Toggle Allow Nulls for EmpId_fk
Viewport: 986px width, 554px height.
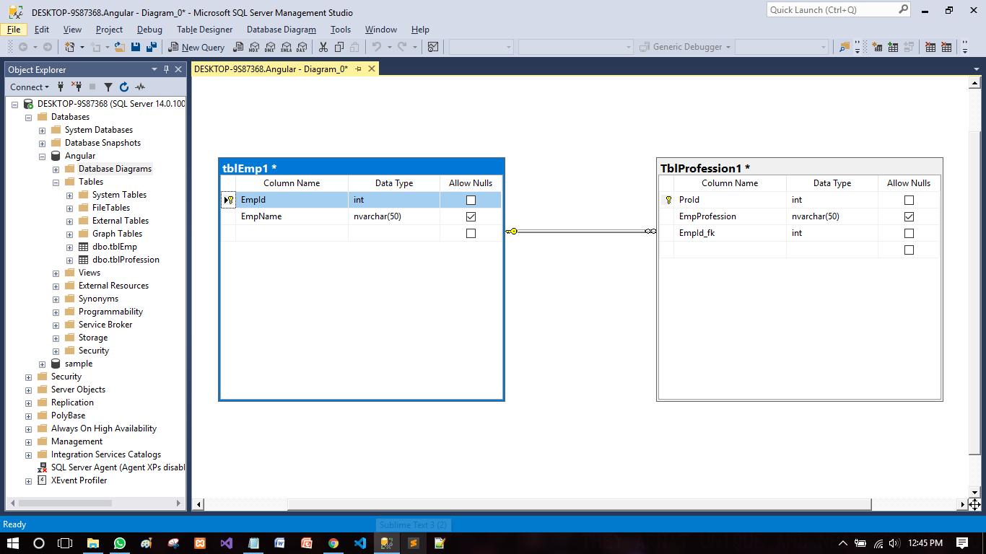[x=909, y=233]
